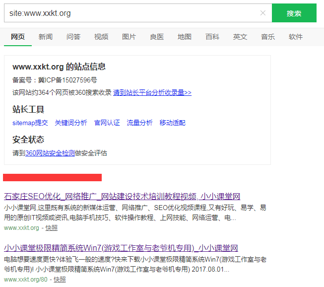324x287 pixels.
Task: Open the 请到站长平台分析收录量>> link
Action: click(x=152, y=92)
